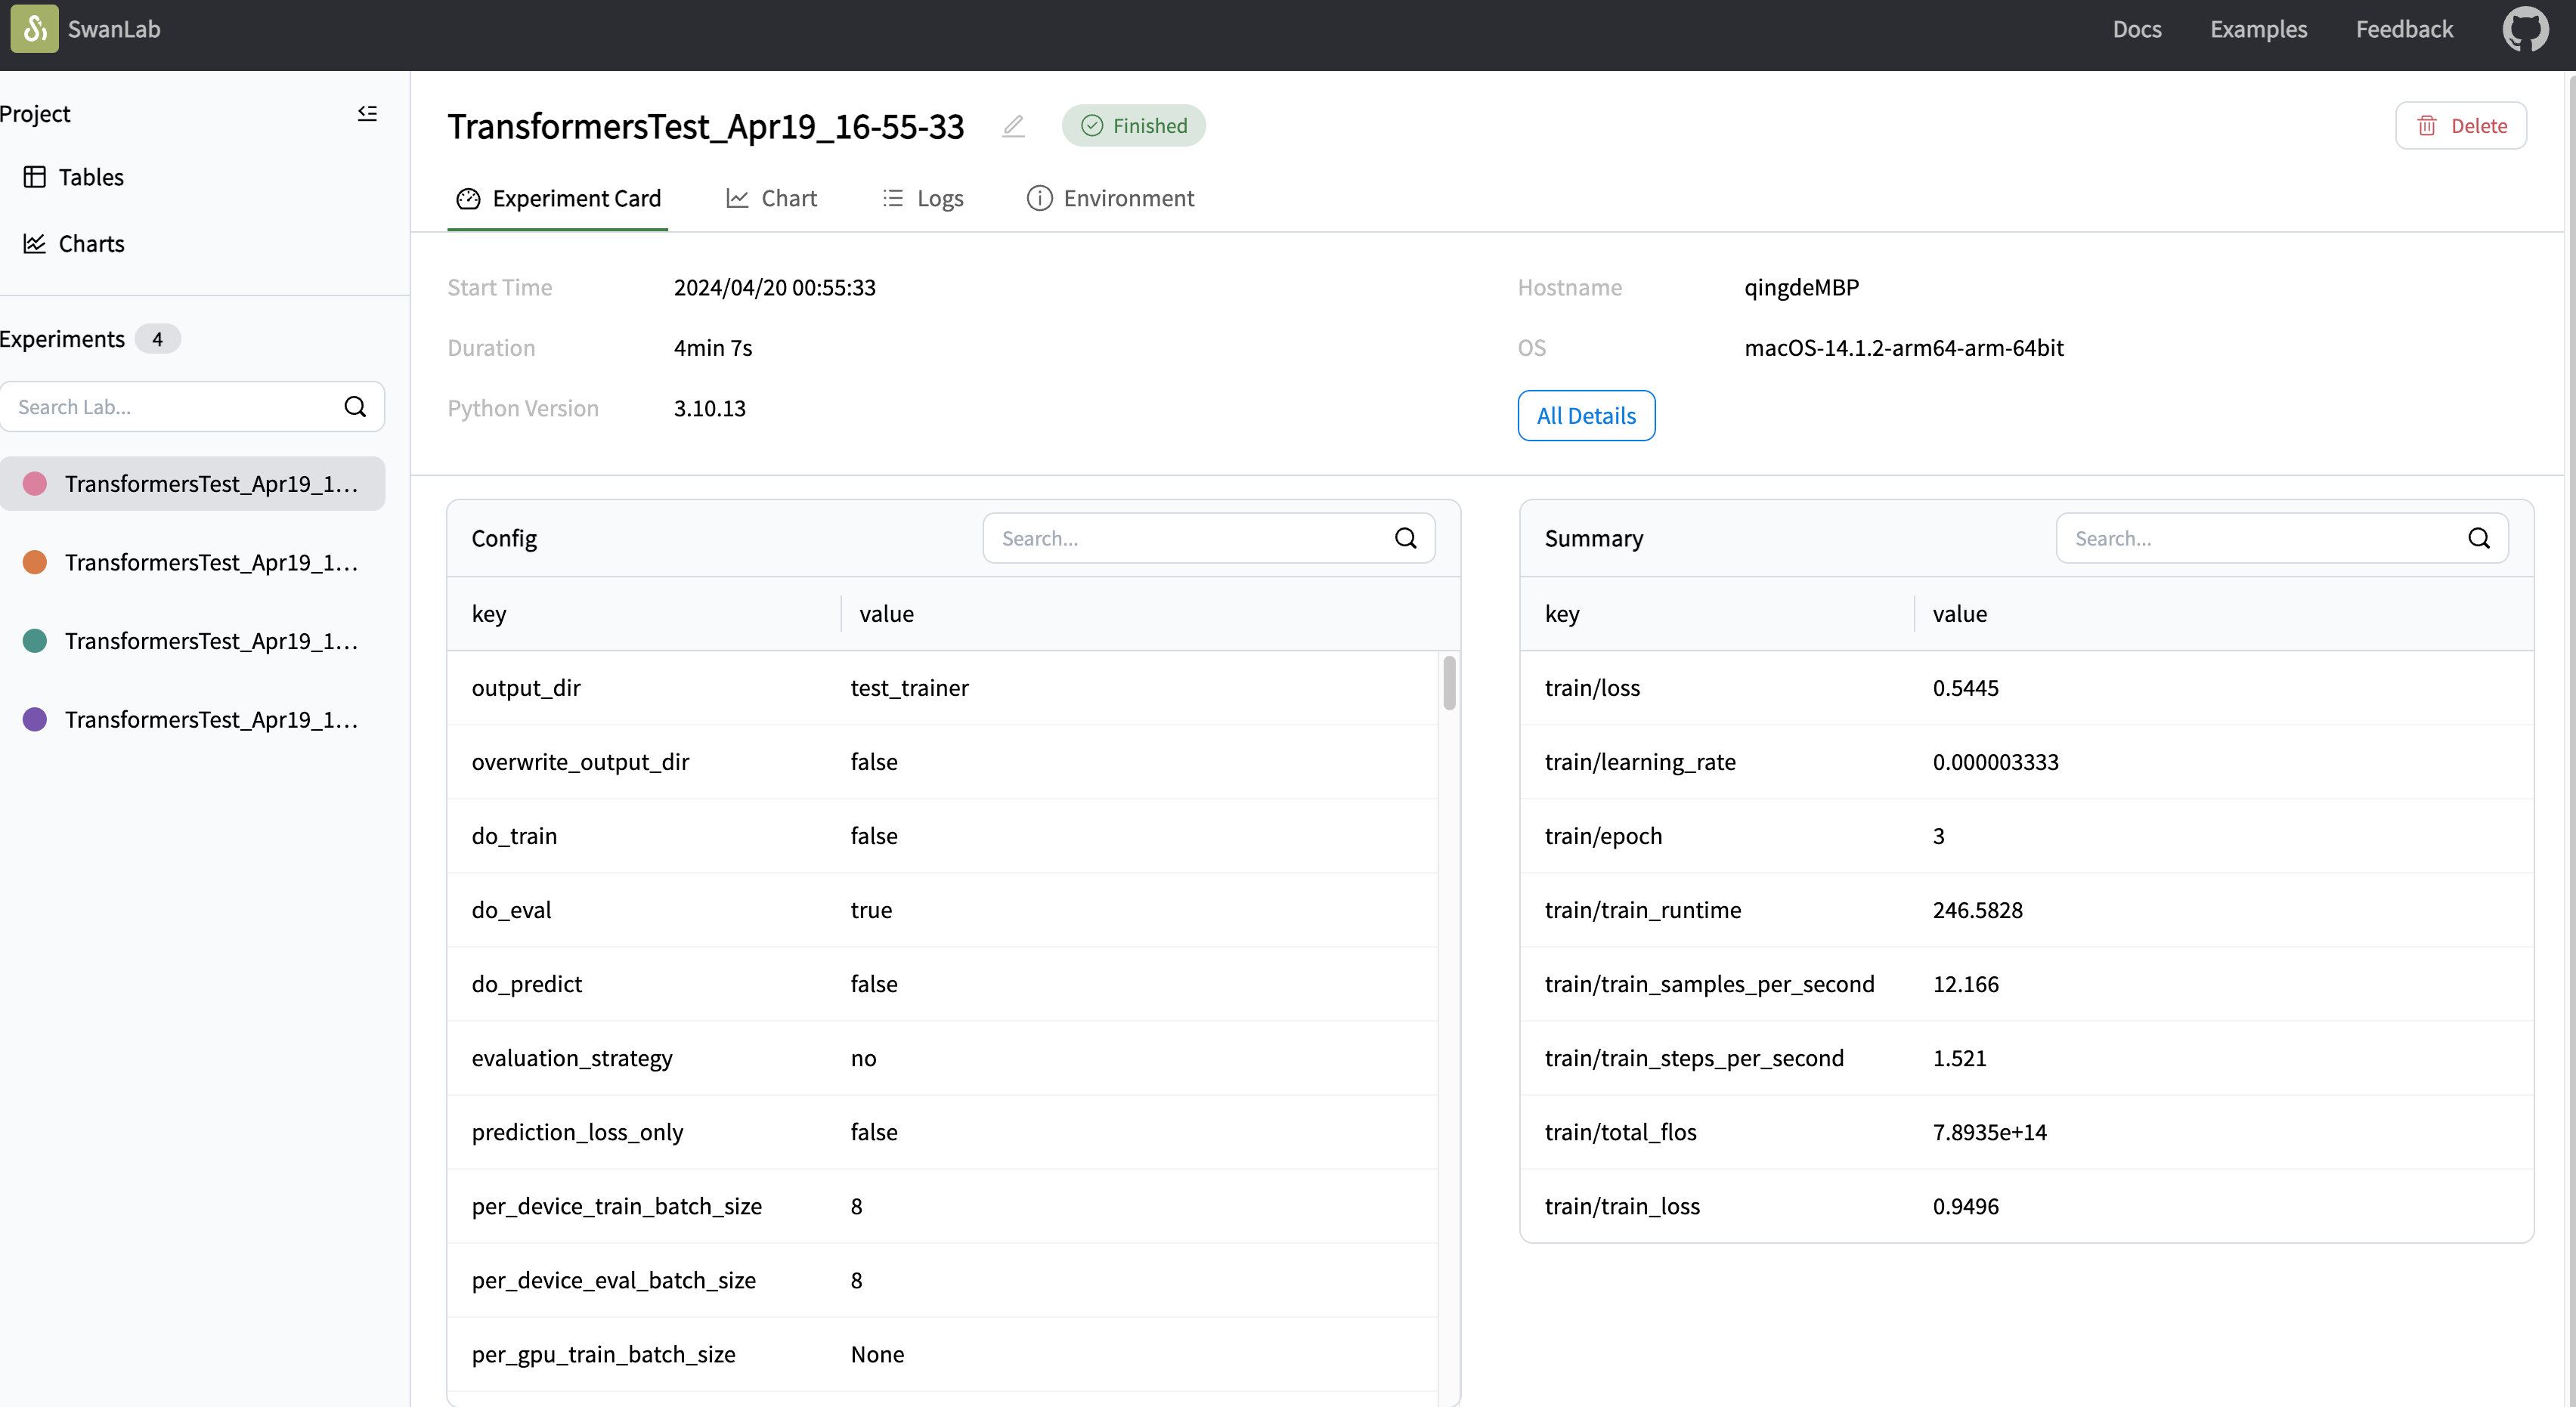Image resolution: width=2576 pixels, height=1407 pixels.
Task: Click the Start Time value 2024/04/20 00:55:33
Action: tap(774, 288)
